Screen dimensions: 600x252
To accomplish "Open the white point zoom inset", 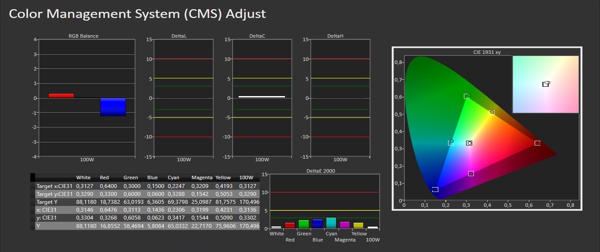I will click(545, 84).
